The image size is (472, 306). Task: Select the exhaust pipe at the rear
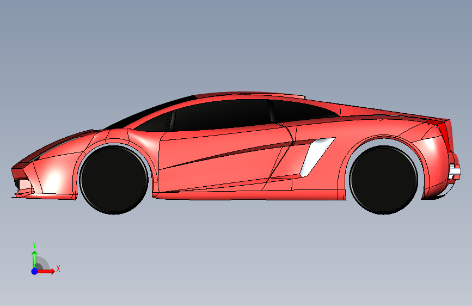coord(455,172)
